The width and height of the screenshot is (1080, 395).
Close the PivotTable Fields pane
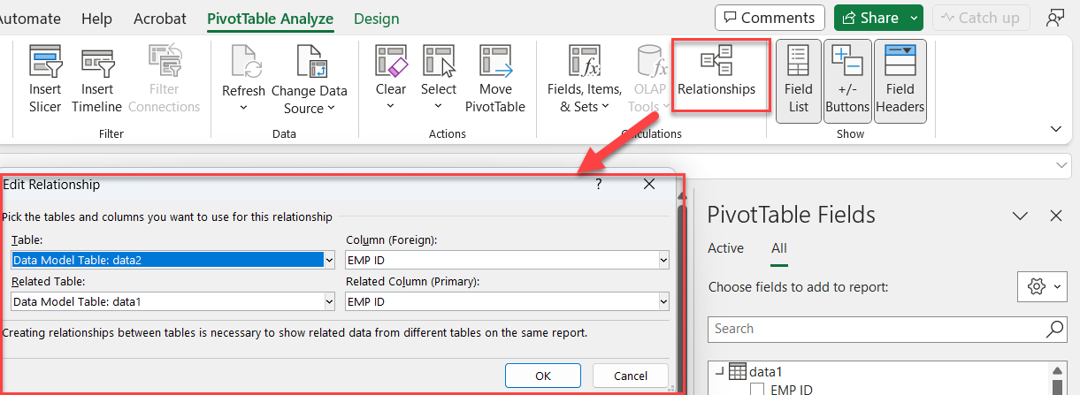tap(1055, 216)
